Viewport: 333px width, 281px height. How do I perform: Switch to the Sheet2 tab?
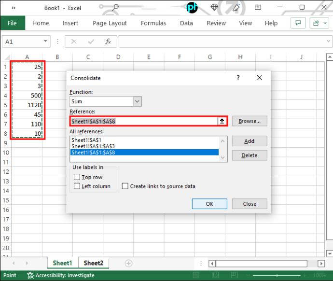pyautogui.click(x=94, y=263)
